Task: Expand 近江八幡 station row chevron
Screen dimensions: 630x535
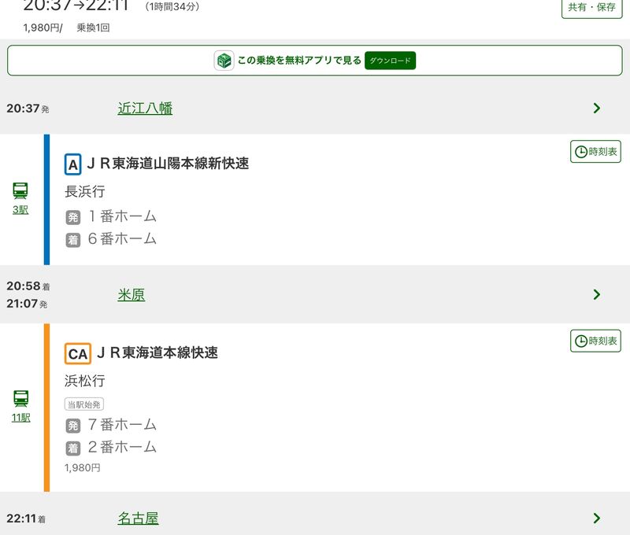Action: 596,109
